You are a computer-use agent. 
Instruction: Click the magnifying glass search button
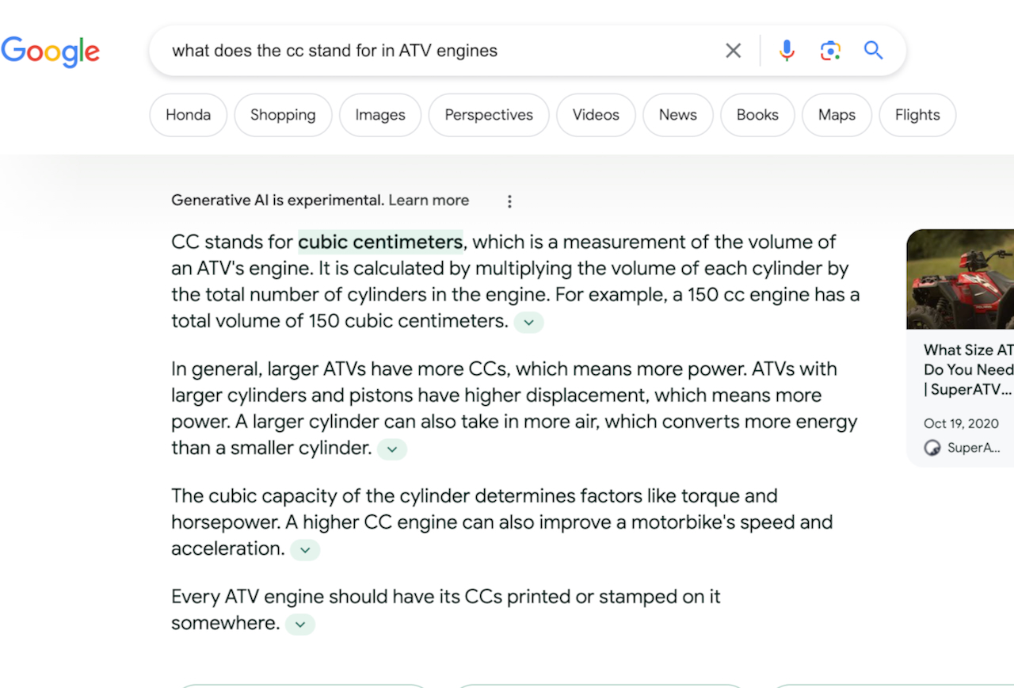(x=873, y=51)
